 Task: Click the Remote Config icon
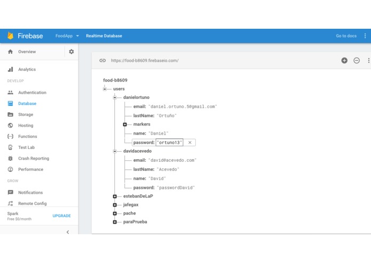tap(10, 203)
